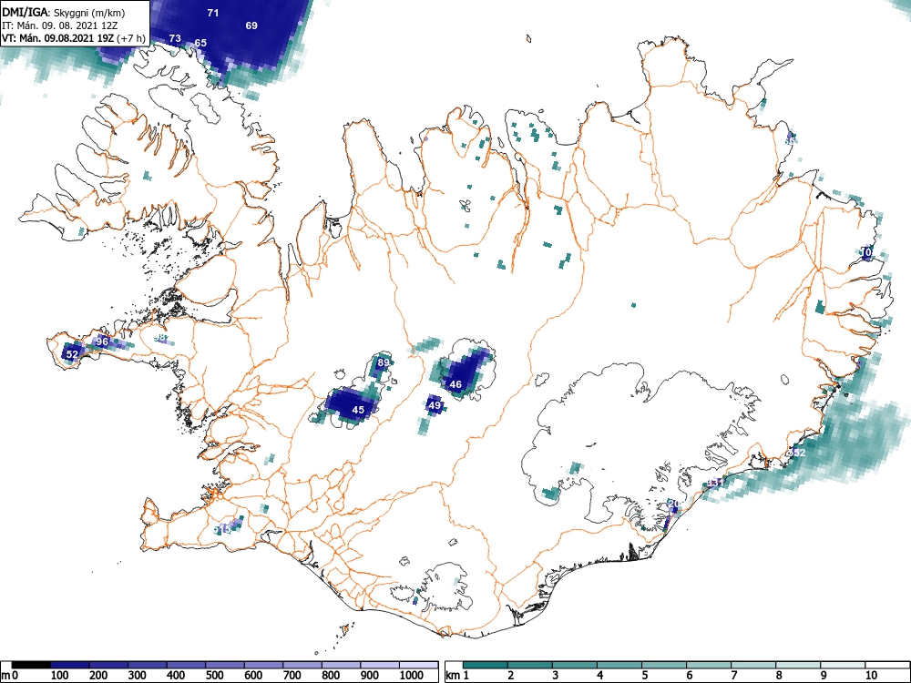Pick the dark blue 100 m legend swatch
Viewport: 911px width, 683px height.
70,665
